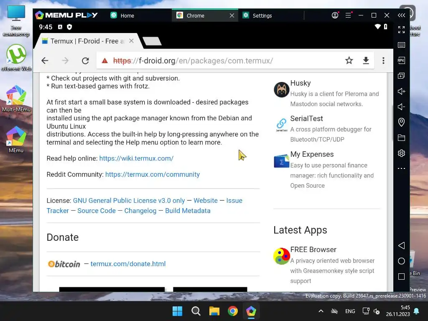Open File Explorer from taskbar
Image resolution: width=428 pixels, height=321 pixels.
[214, 311]
